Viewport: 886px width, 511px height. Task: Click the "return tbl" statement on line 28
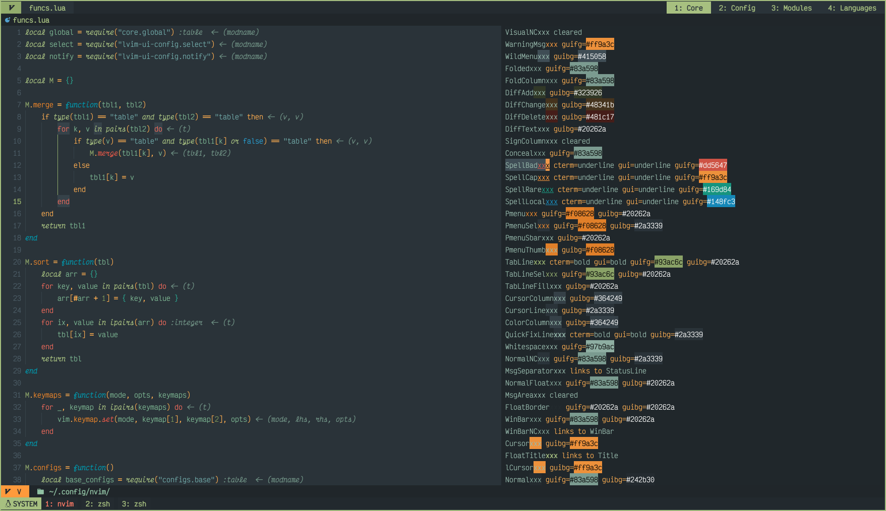(62, 359)
